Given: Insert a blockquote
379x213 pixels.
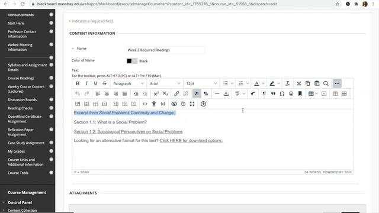Looking at the screenshot, I should (273, 93).
